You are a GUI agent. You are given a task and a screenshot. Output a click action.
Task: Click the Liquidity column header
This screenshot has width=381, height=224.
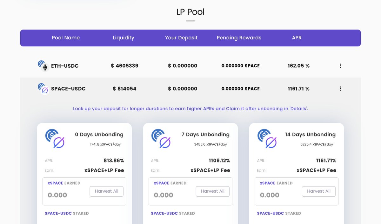124,38
